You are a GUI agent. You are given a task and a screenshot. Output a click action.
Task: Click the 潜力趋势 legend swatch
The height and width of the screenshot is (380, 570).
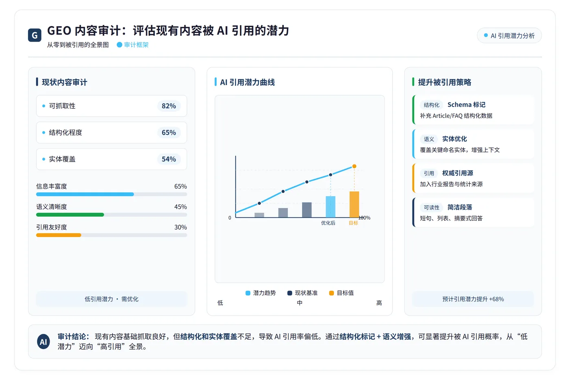click(248, 293)
